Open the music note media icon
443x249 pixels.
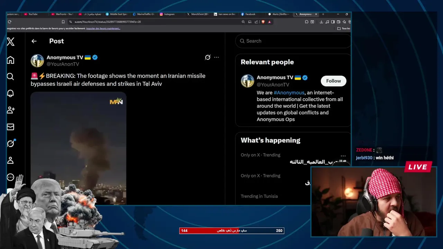(327, 22)
